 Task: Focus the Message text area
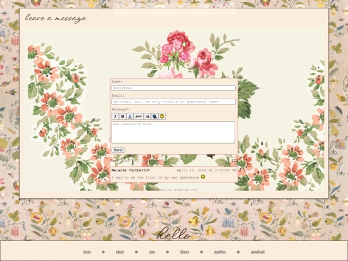pyautogui.click(x=173, y=132)
